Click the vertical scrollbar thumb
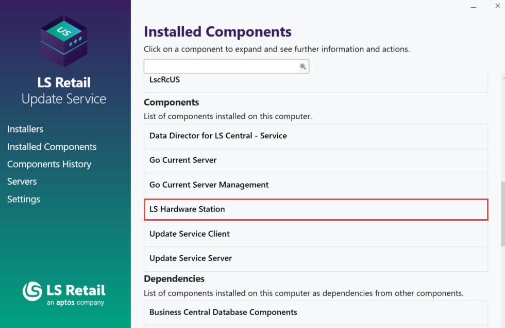505x328 pixels. pos(502,214)
